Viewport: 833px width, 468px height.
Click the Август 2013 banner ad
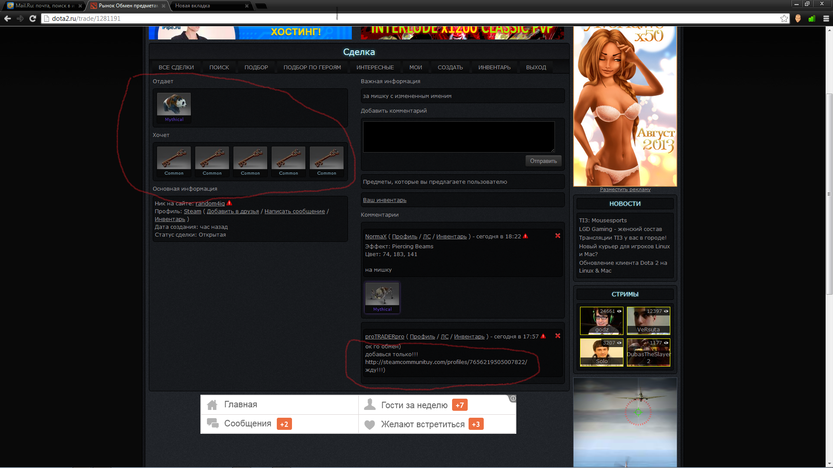(625, 107)
